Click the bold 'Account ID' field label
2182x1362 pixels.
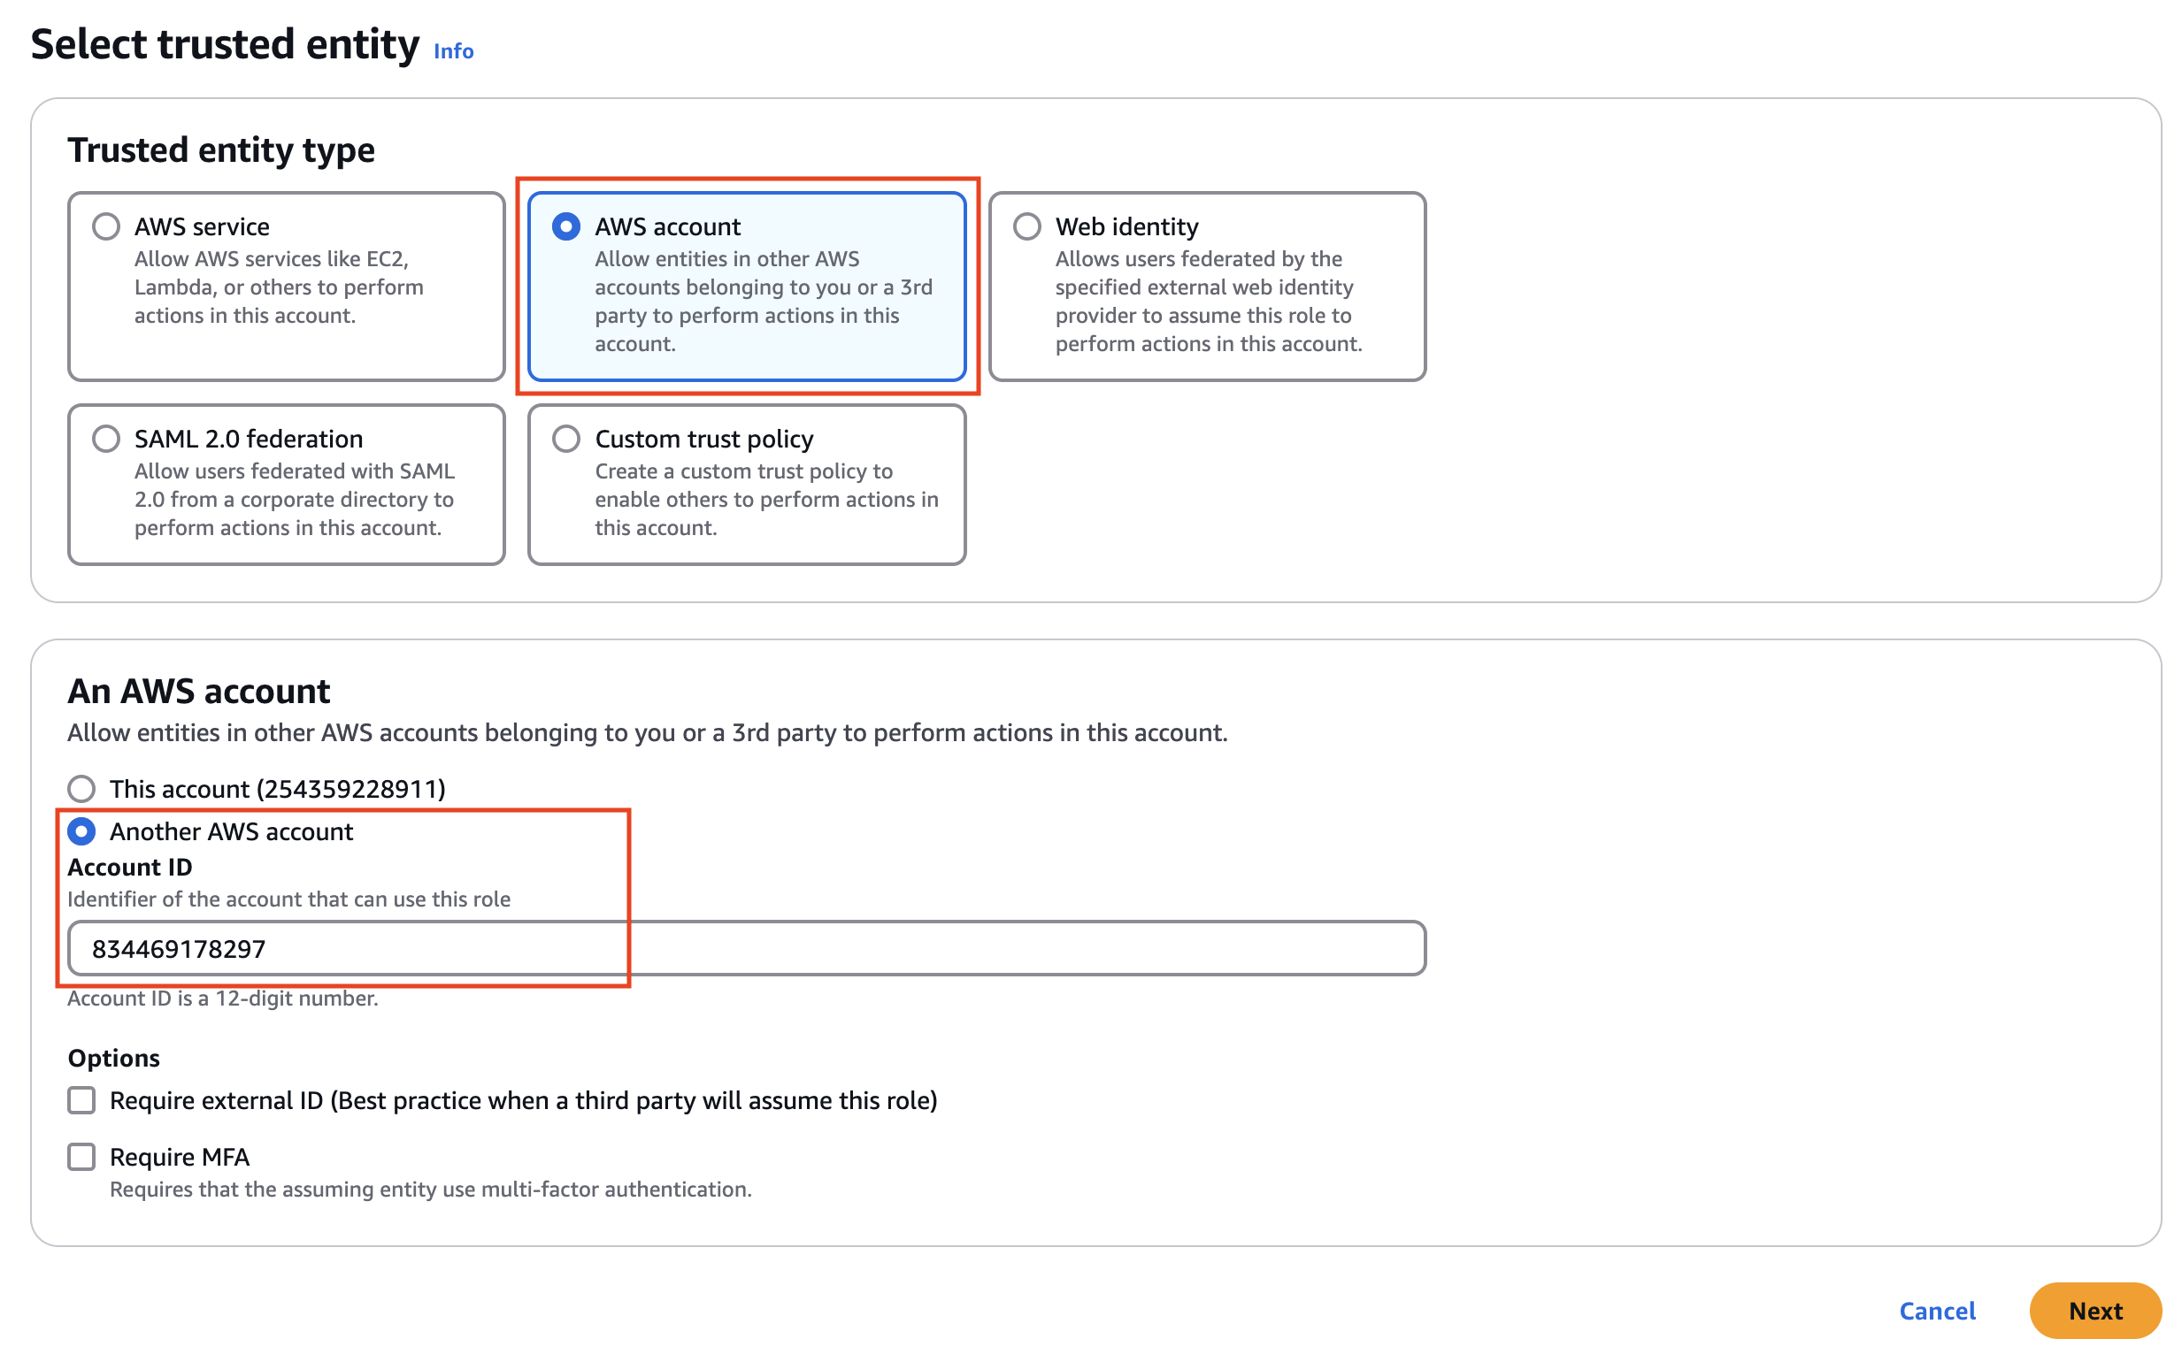tap(130, 867)
